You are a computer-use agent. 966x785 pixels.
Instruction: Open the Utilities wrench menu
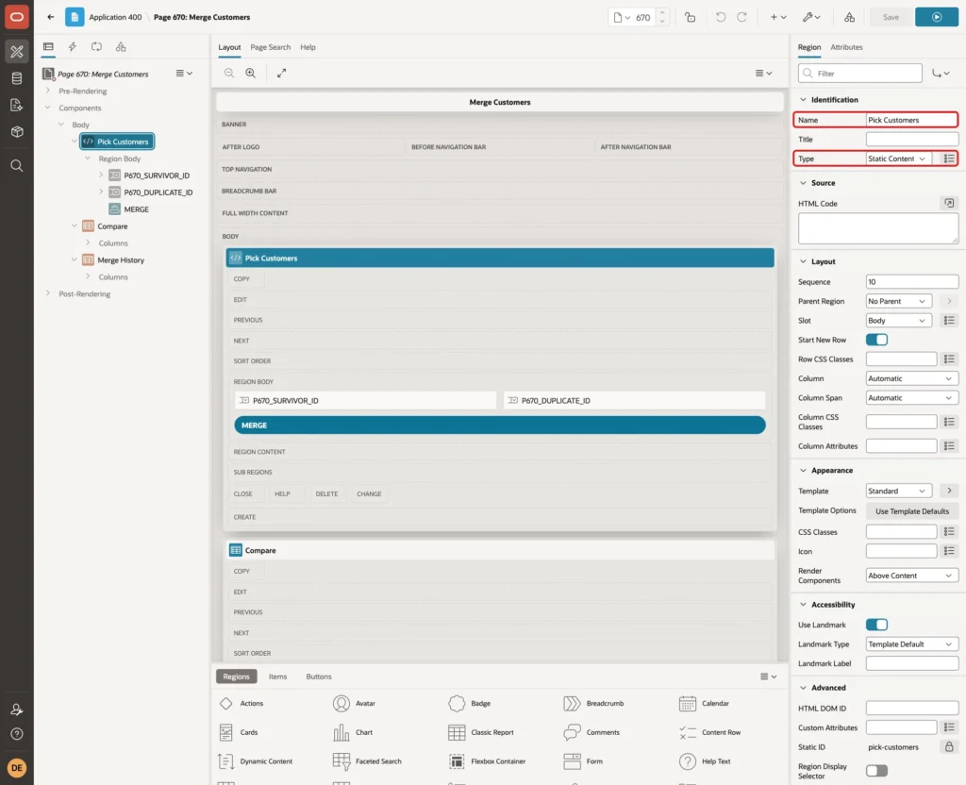pos(810,17)
